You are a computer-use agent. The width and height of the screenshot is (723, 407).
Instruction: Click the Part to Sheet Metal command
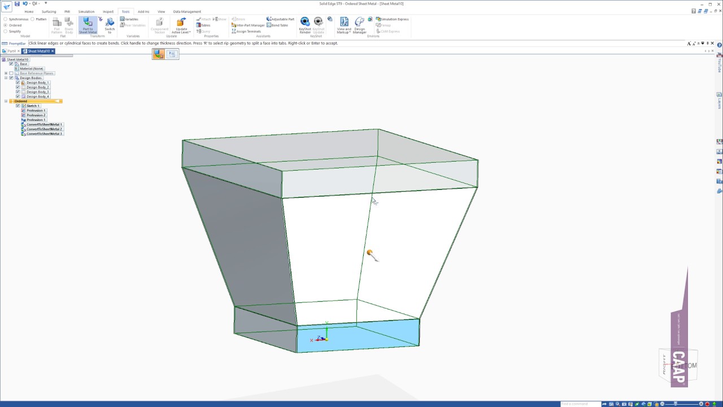[x=88, y=25]
